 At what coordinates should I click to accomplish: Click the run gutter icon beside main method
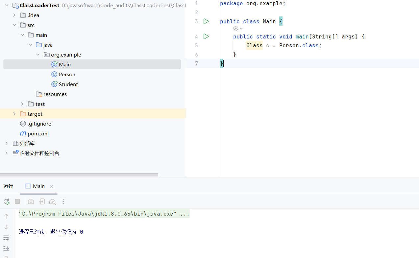[x=206, y=36]
